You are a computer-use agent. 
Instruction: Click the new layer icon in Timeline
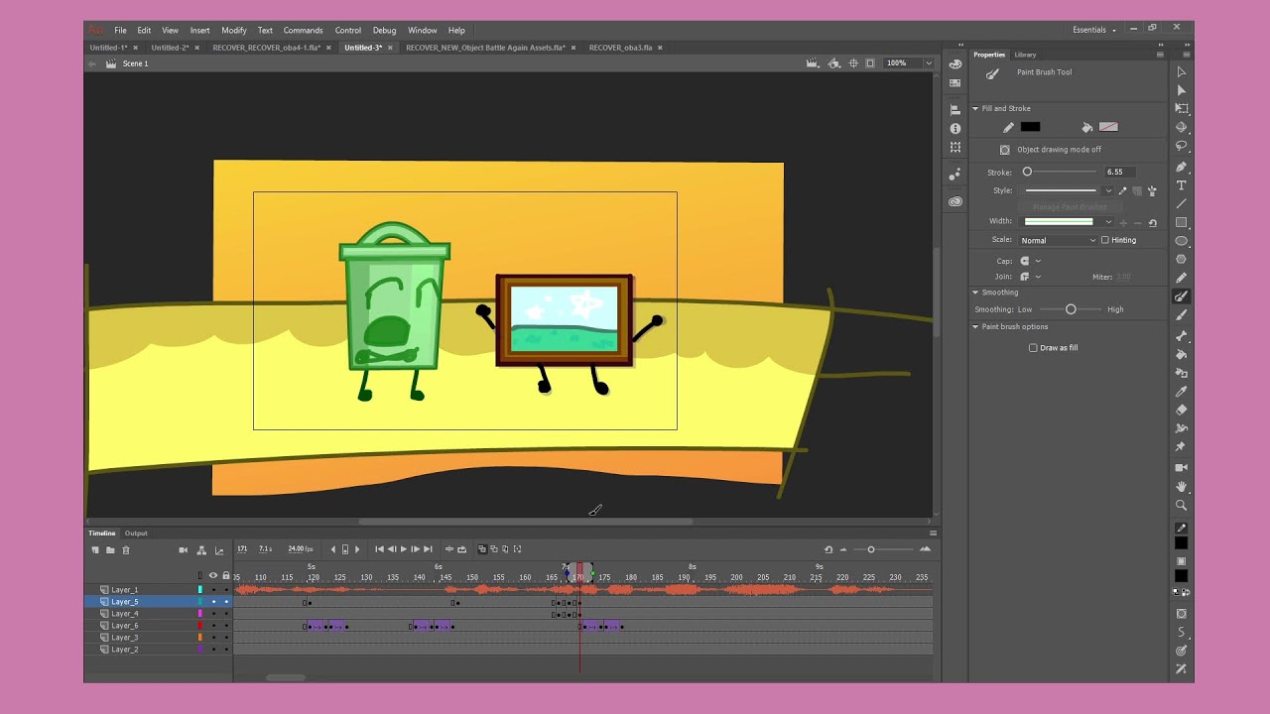point(95,549)
